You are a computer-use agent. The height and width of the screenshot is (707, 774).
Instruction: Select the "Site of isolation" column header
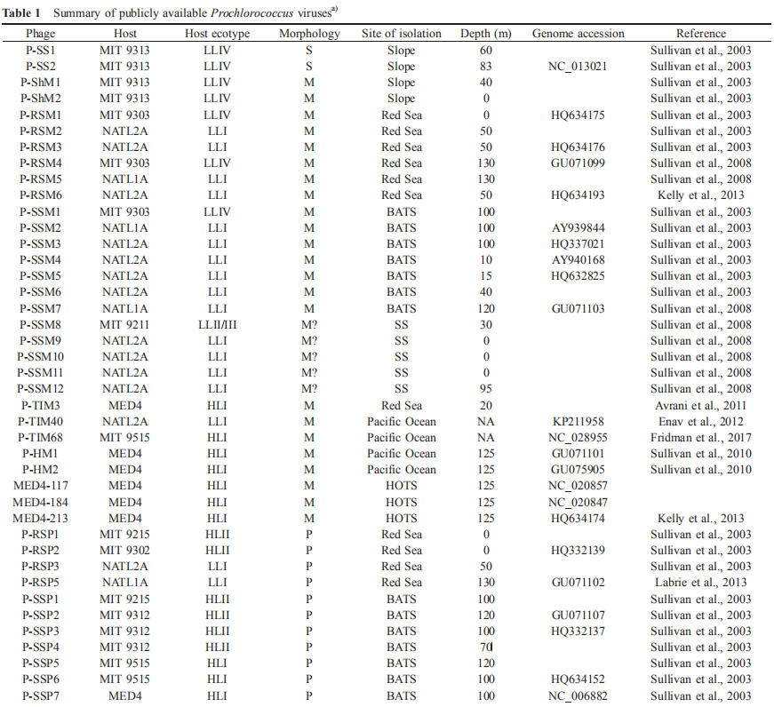401,34
